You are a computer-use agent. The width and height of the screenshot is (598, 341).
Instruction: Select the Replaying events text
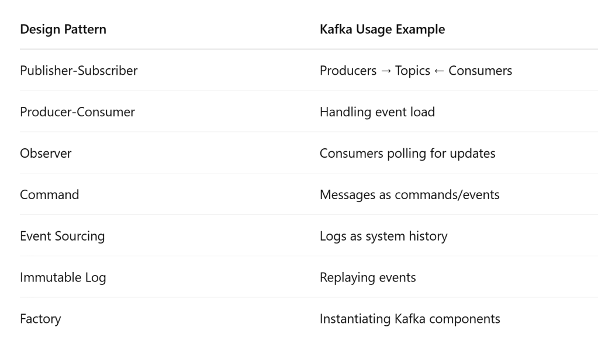pyautogui.click(x=368, y=278)
